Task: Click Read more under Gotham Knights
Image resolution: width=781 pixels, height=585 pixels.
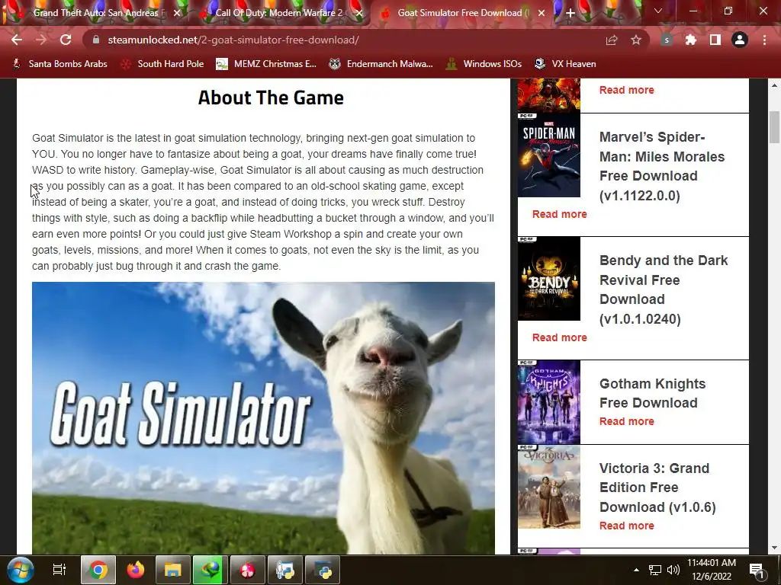Action: click(627, 421)
